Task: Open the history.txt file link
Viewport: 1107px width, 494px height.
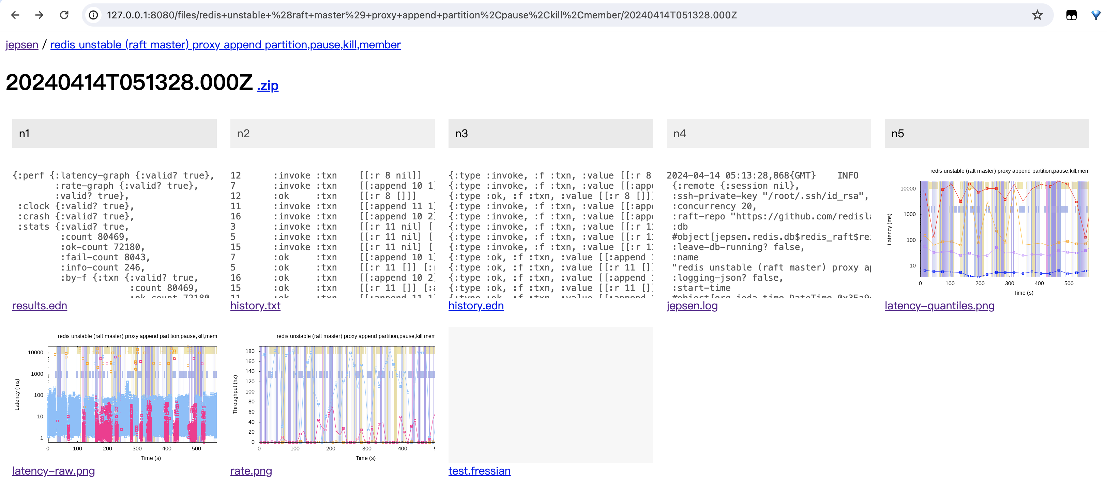Action: 255,305
